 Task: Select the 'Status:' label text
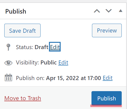[x=24, y=47]
